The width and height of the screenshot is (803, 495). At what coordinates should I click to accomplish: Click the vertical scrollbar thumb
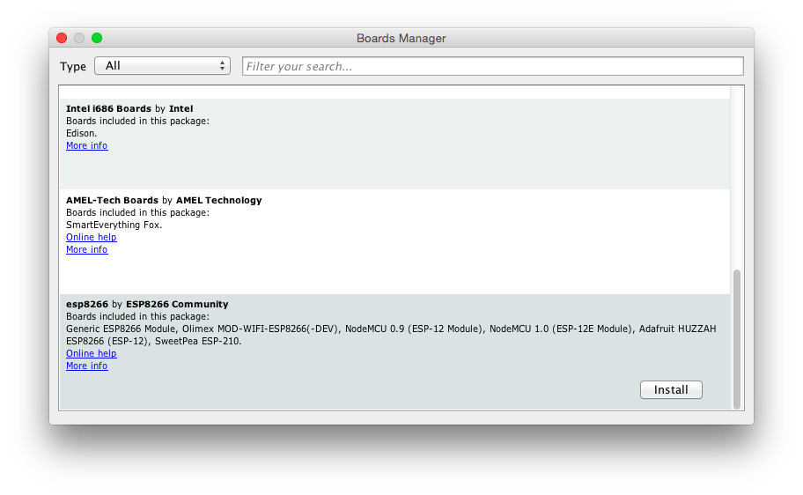coord(737,338)
